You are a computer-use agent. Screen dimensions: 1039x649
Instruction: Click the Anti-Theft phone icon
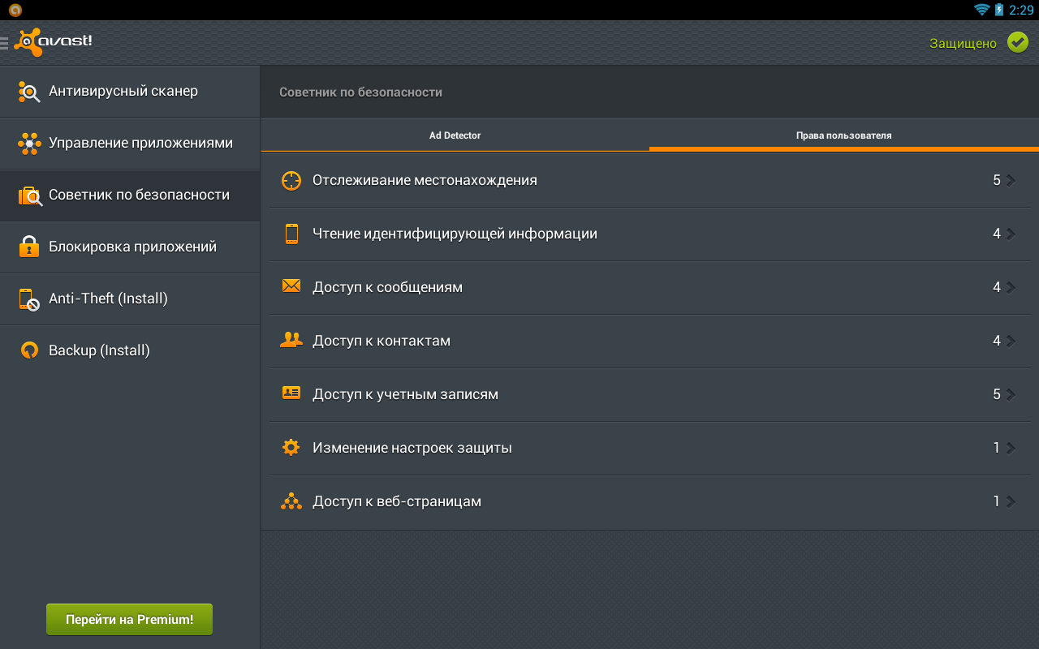[29, 299]
